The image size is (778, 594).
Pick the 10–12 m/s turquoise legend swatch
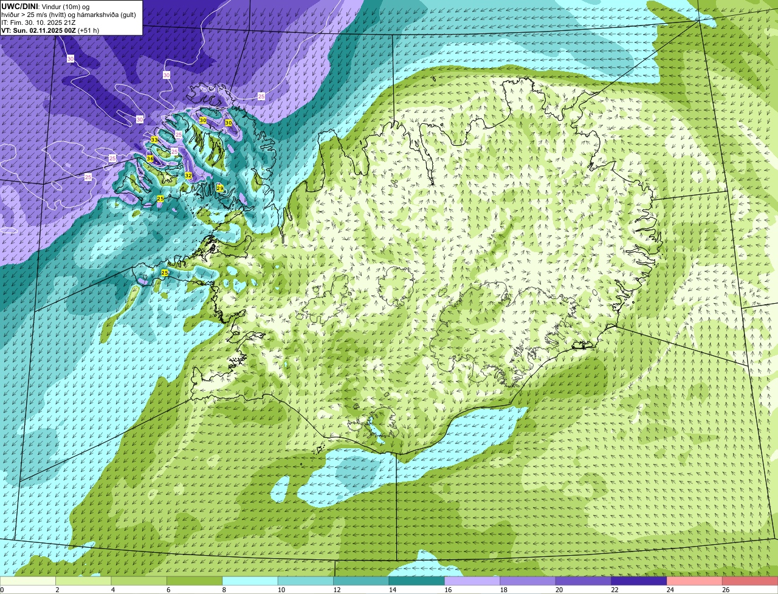[x=305, y=581]
